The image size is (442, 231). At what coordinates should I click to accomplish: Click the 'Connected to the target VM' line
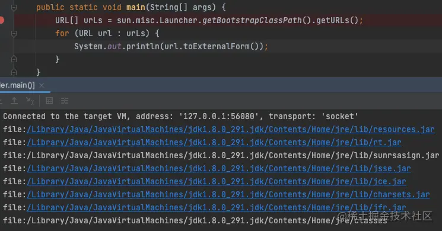[x=180, y=117]
